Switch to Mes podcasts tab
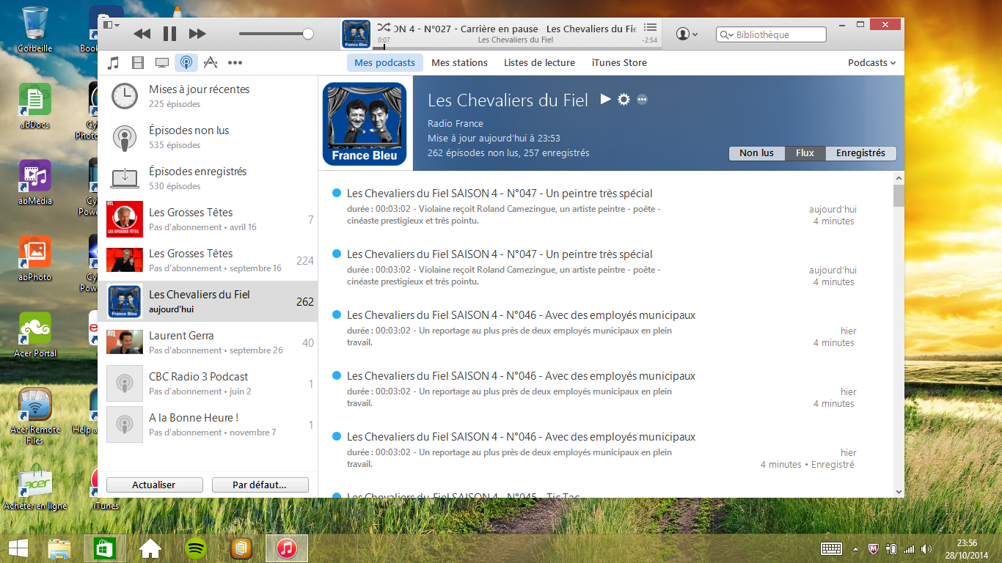Screen dimensions: 1002x563 point(384,62)
